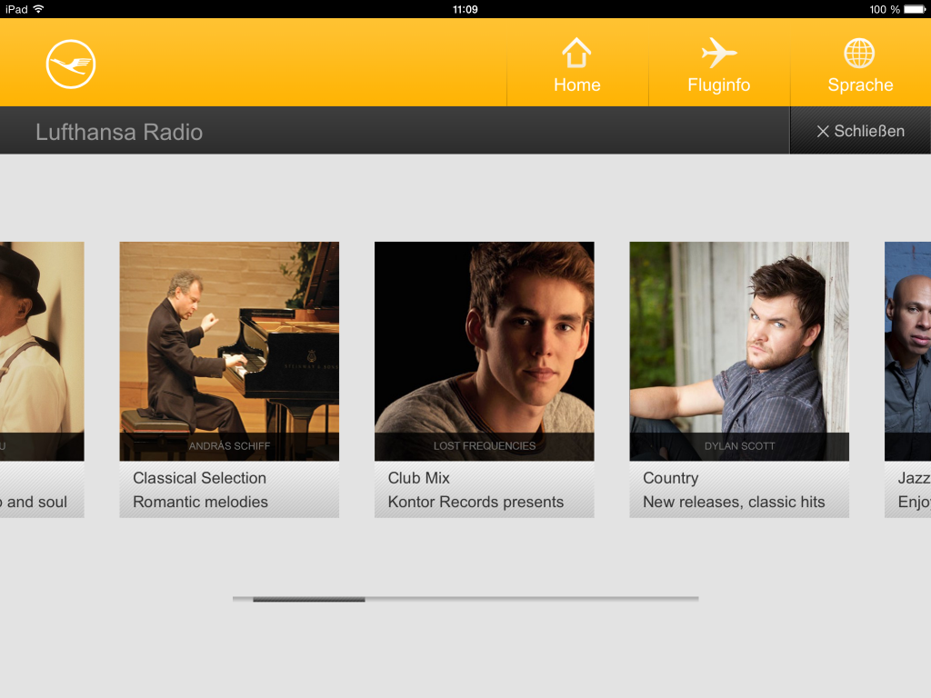This screenshot has height=698, width=931.
Task: Tap the Lufthansa crane logo
Action: pyautogui.click(x=71, y=65)
